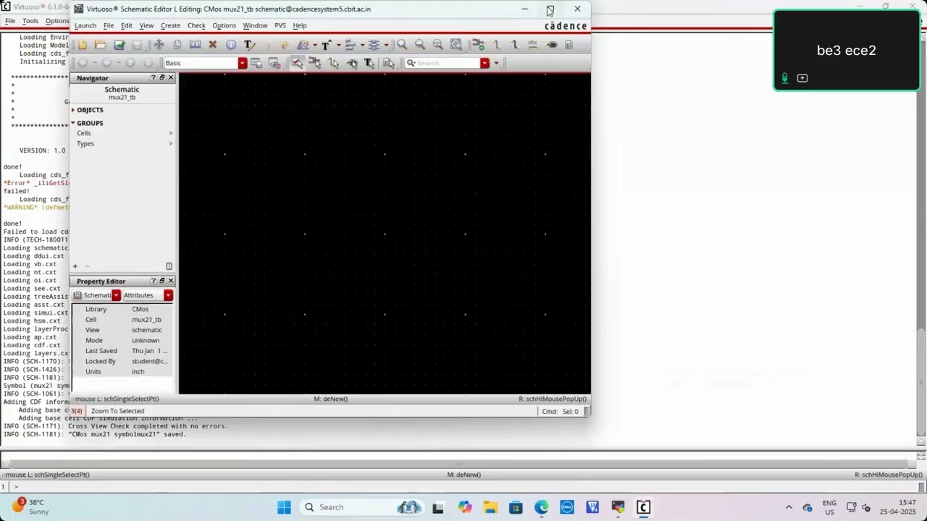Open Microsoft Edge from the taskbar
927x521 pixels.
pyautogui.click(x=542, y=507)
